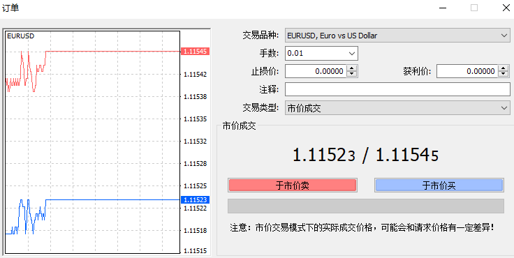Image resolution: width=514 pixels, height=258 pixels.
Task: Click the 1.11542 axis price label
Action: (x=196, y=75)
